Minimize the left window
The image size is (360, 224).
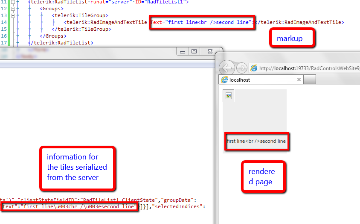[x=183, y=52]
